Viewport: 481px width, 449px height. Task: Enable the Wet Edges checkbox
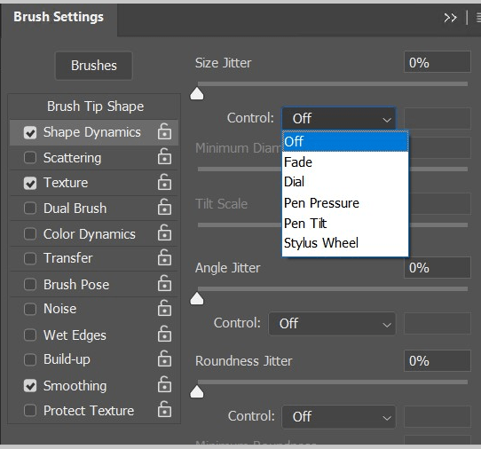[30, 335]
